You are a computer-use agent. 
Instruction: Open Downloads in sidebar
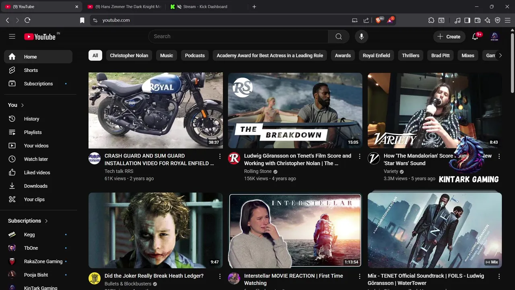click(x=38, y=186)
